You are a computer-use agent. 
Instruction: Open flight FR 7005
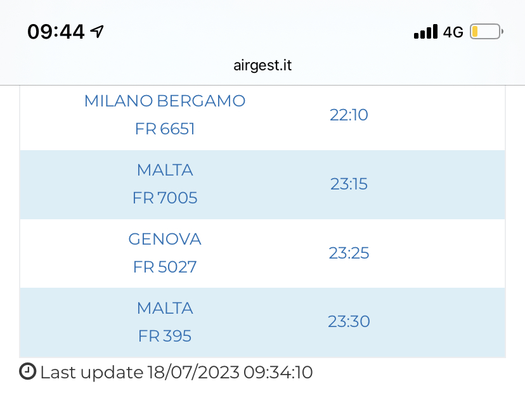pos(165,198)
